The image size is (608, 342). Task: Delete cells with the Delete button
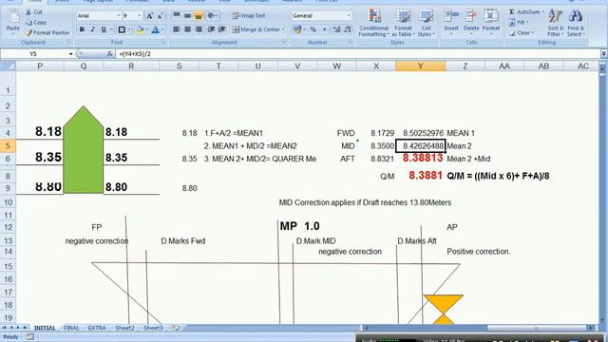(471, 23)
